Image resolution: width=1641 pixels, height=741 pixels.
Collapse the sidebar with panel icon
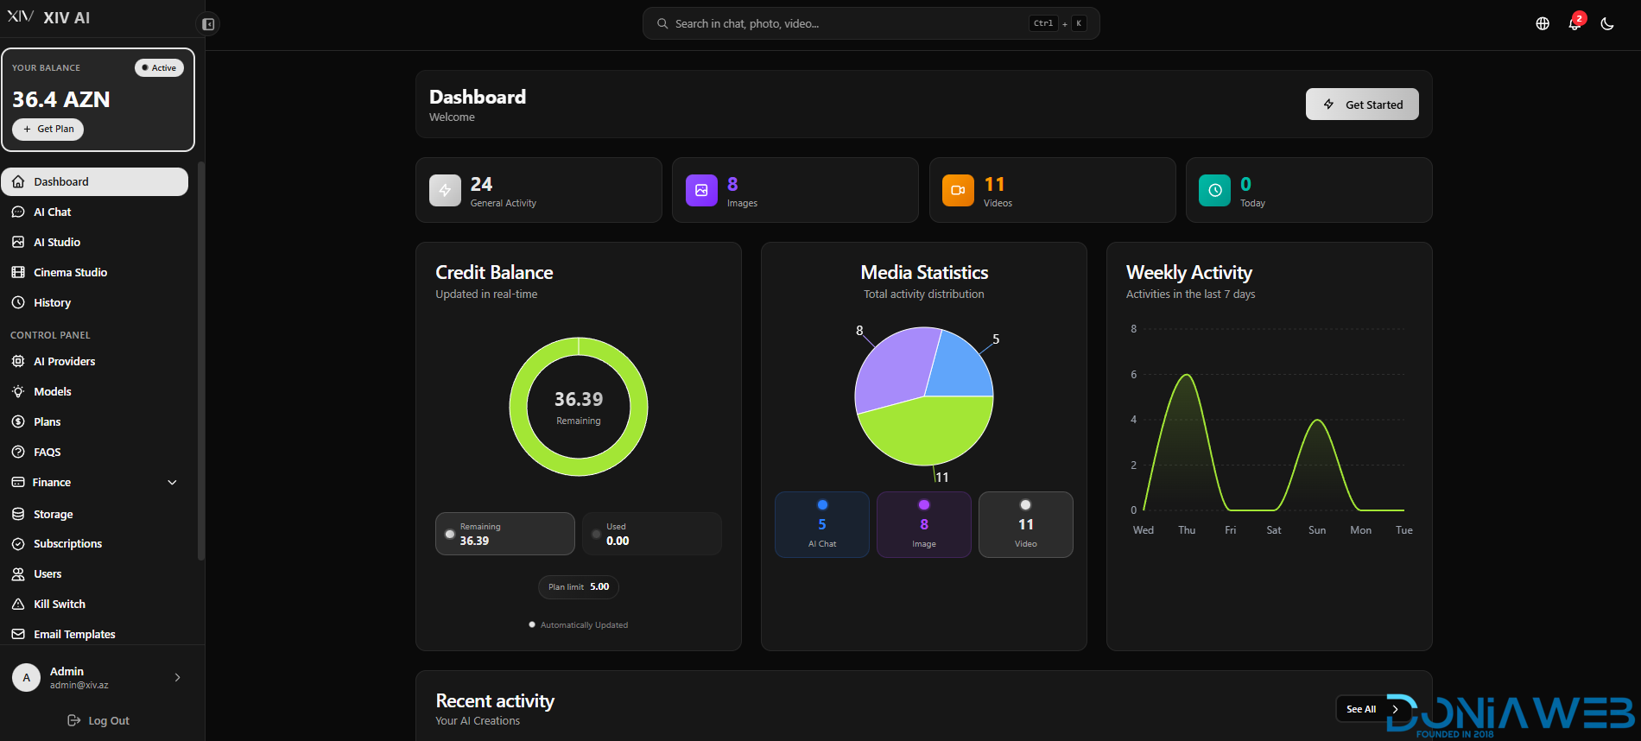[x=208, y=24]
